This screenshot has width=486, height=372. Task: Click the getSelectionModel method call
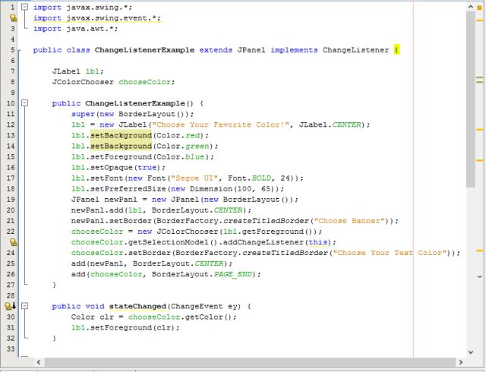coord(169,242)
